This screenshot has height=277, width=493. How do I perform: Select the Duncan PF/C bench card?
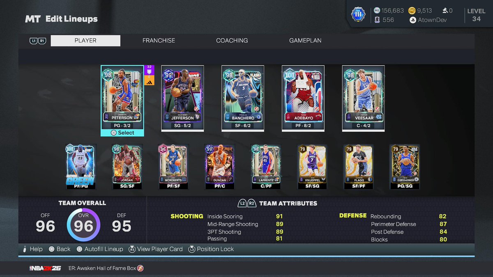(x=220, y=167)
